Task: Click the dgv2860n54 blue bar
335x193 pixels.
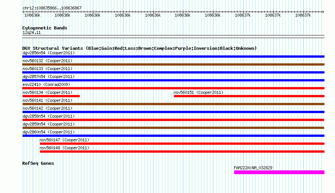Action: tap(173, 136)
